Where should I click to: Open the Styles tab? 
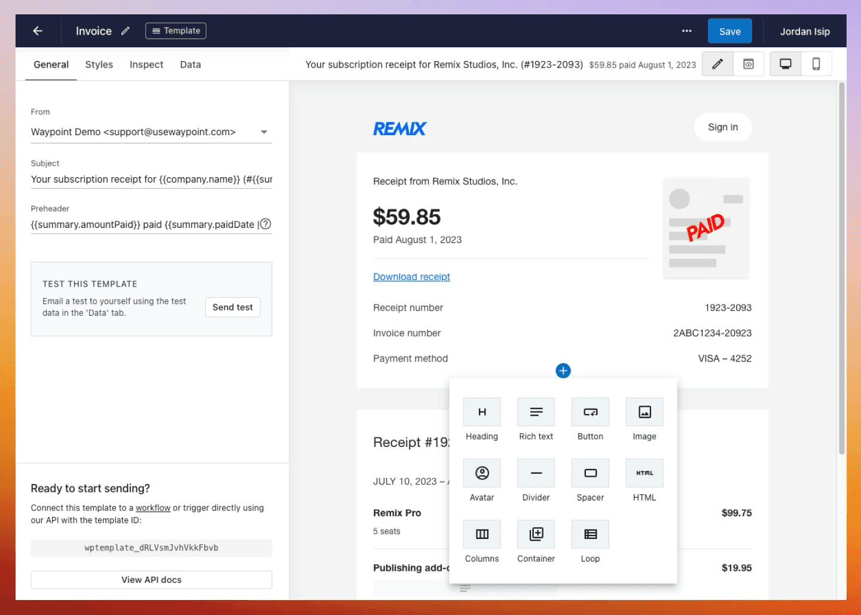point(99,65)
